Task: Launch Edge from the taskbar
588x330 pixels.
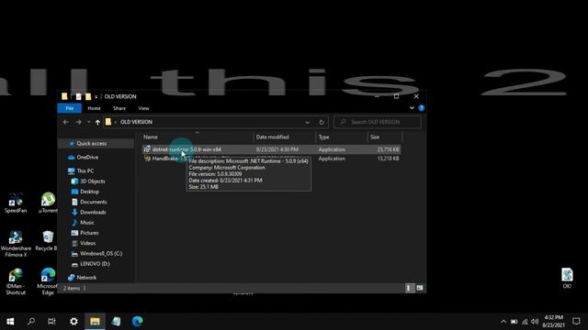Action: click(x=137, y=321)
